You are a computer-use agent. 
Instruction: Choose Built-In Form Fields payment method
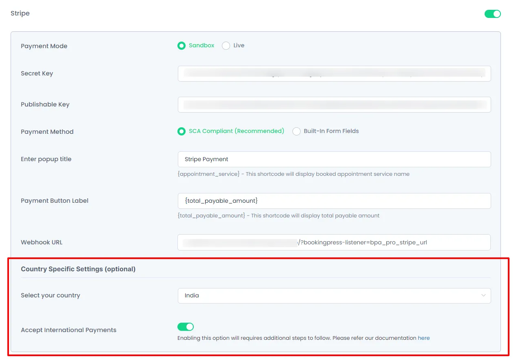pos(296,131)
